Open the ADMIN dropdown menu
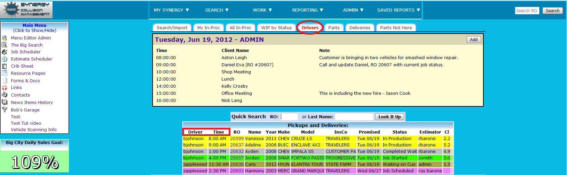The height and width of the screenshot is (175, 567). pos(353,10)
